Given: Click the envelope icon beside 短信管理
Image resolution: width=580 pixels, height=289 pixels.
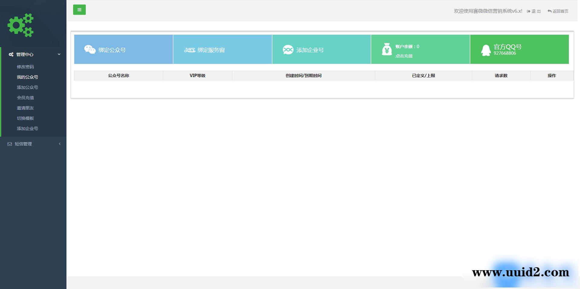Looking at the screenshot, I should pyautogui.click(x=10, y=144).
